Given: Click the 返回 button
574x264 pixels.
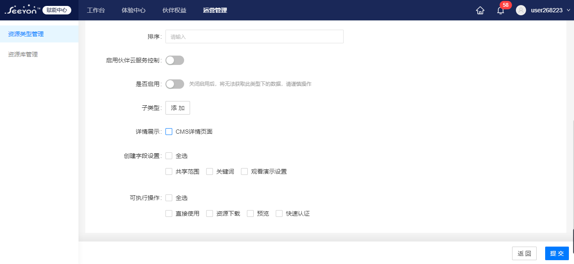Looking at the screenshot, I should (524, 253).
